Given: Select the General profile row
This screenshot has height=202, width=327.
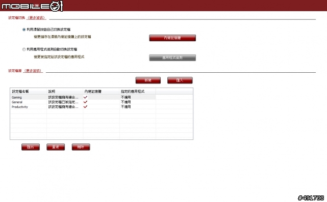Looking at the screenshot, I should click(x=102, y=102).
